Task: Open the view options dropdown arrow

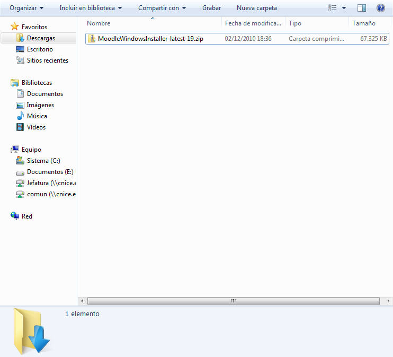Action: 344,8
